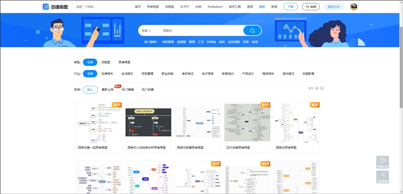Viewport: 403px width, 194px height.
Task: Open the 西游记人物性格分析思维导图 template thumbnail
Action: click(x=148, y=123)
